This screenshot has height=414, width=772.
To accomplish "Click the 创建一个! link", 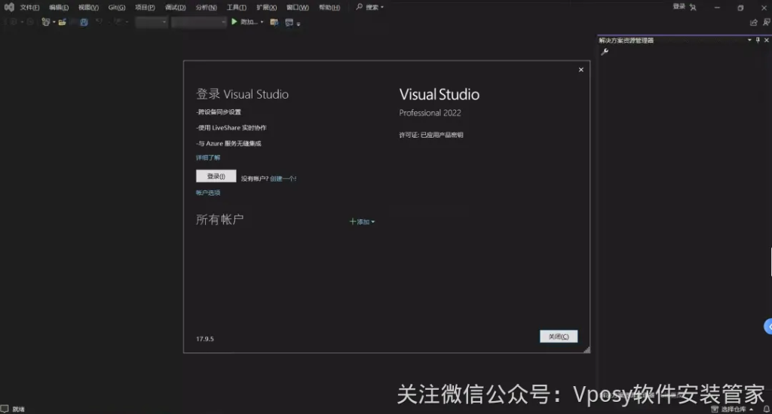I will [x=283, y=178].
